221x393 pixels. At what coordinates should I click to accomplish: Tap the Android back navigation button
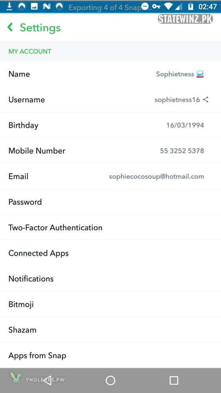pos(47,380)
